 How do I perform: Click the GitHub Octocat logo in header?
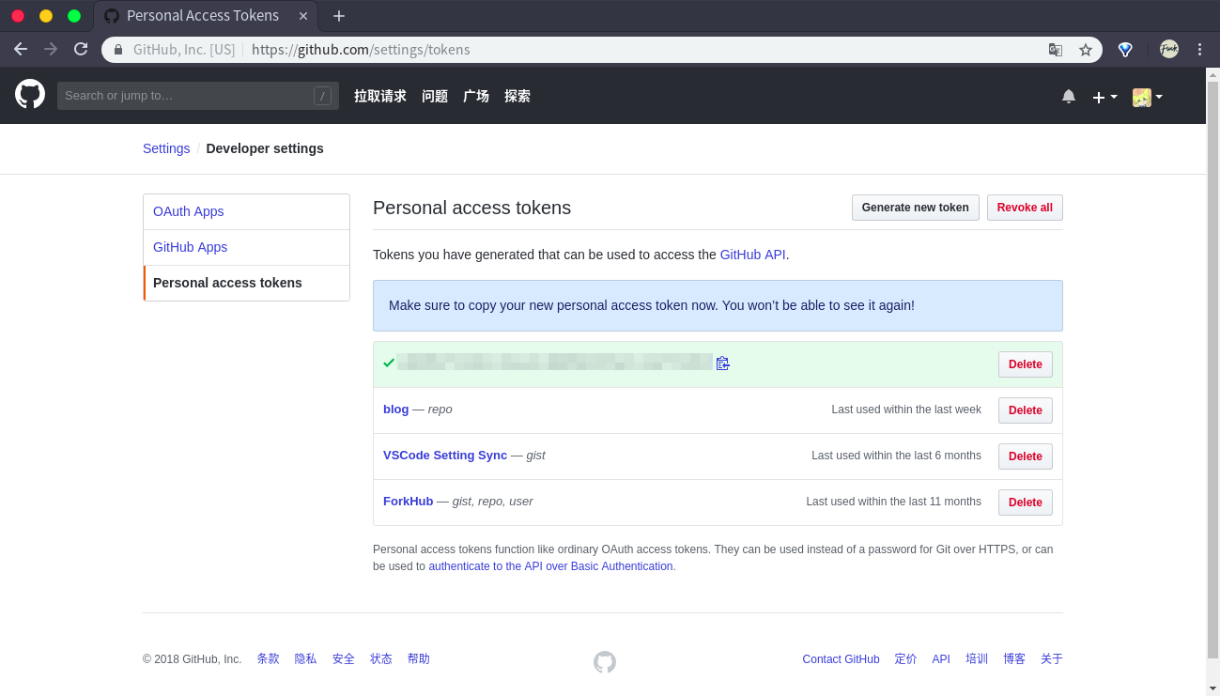pyautogui.click(x=30, y=94)
